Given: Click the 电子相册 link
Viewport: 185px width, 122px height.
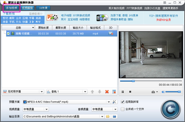Looking at the screenshot, I should pyautogui.click(x=66, y=15).
